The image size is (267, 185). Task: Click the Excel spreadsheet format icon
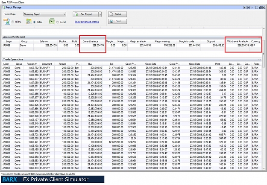[x=52, y=22]
